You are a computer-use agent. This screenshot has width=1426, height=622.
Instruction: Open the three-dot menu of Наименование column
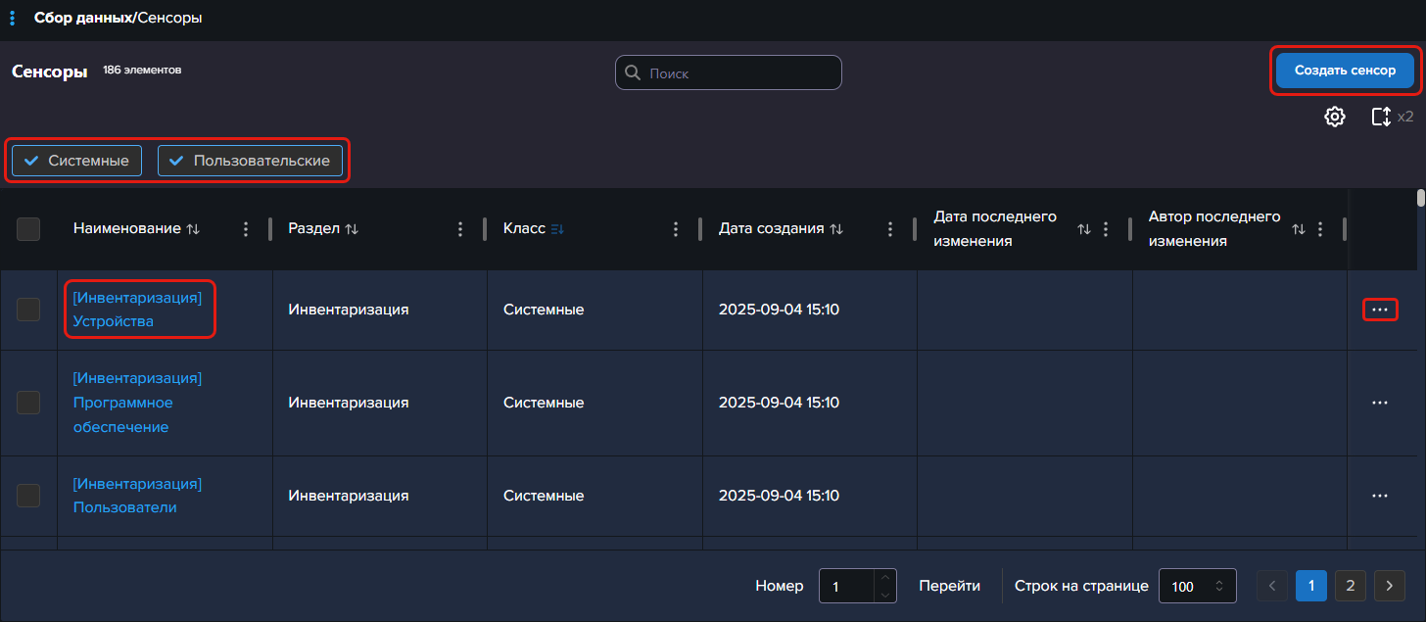(x=246, y=228)
